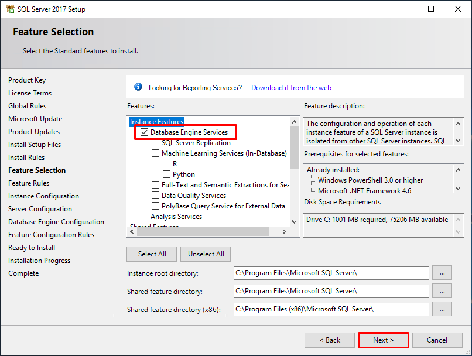Screen dimensions: 472x356
Task: Go to the Next step
Action: [x=383, y=340]
